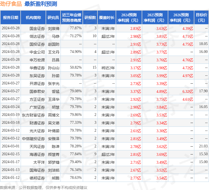Click researcher name 马铮

coord(56,36)
